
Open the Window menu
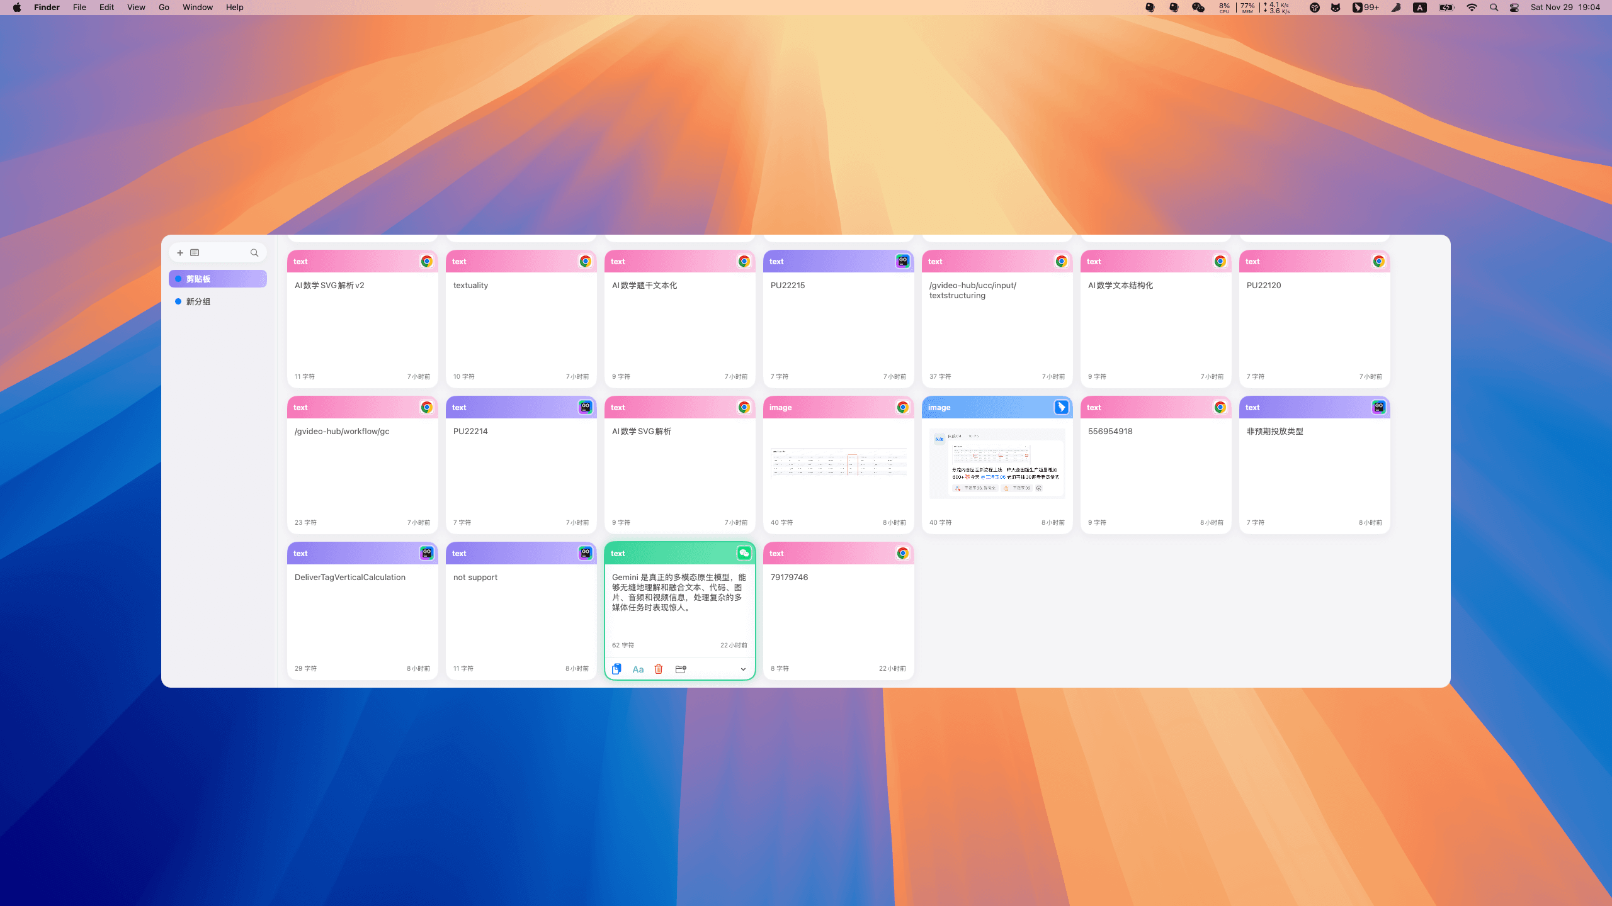[198, 8]
